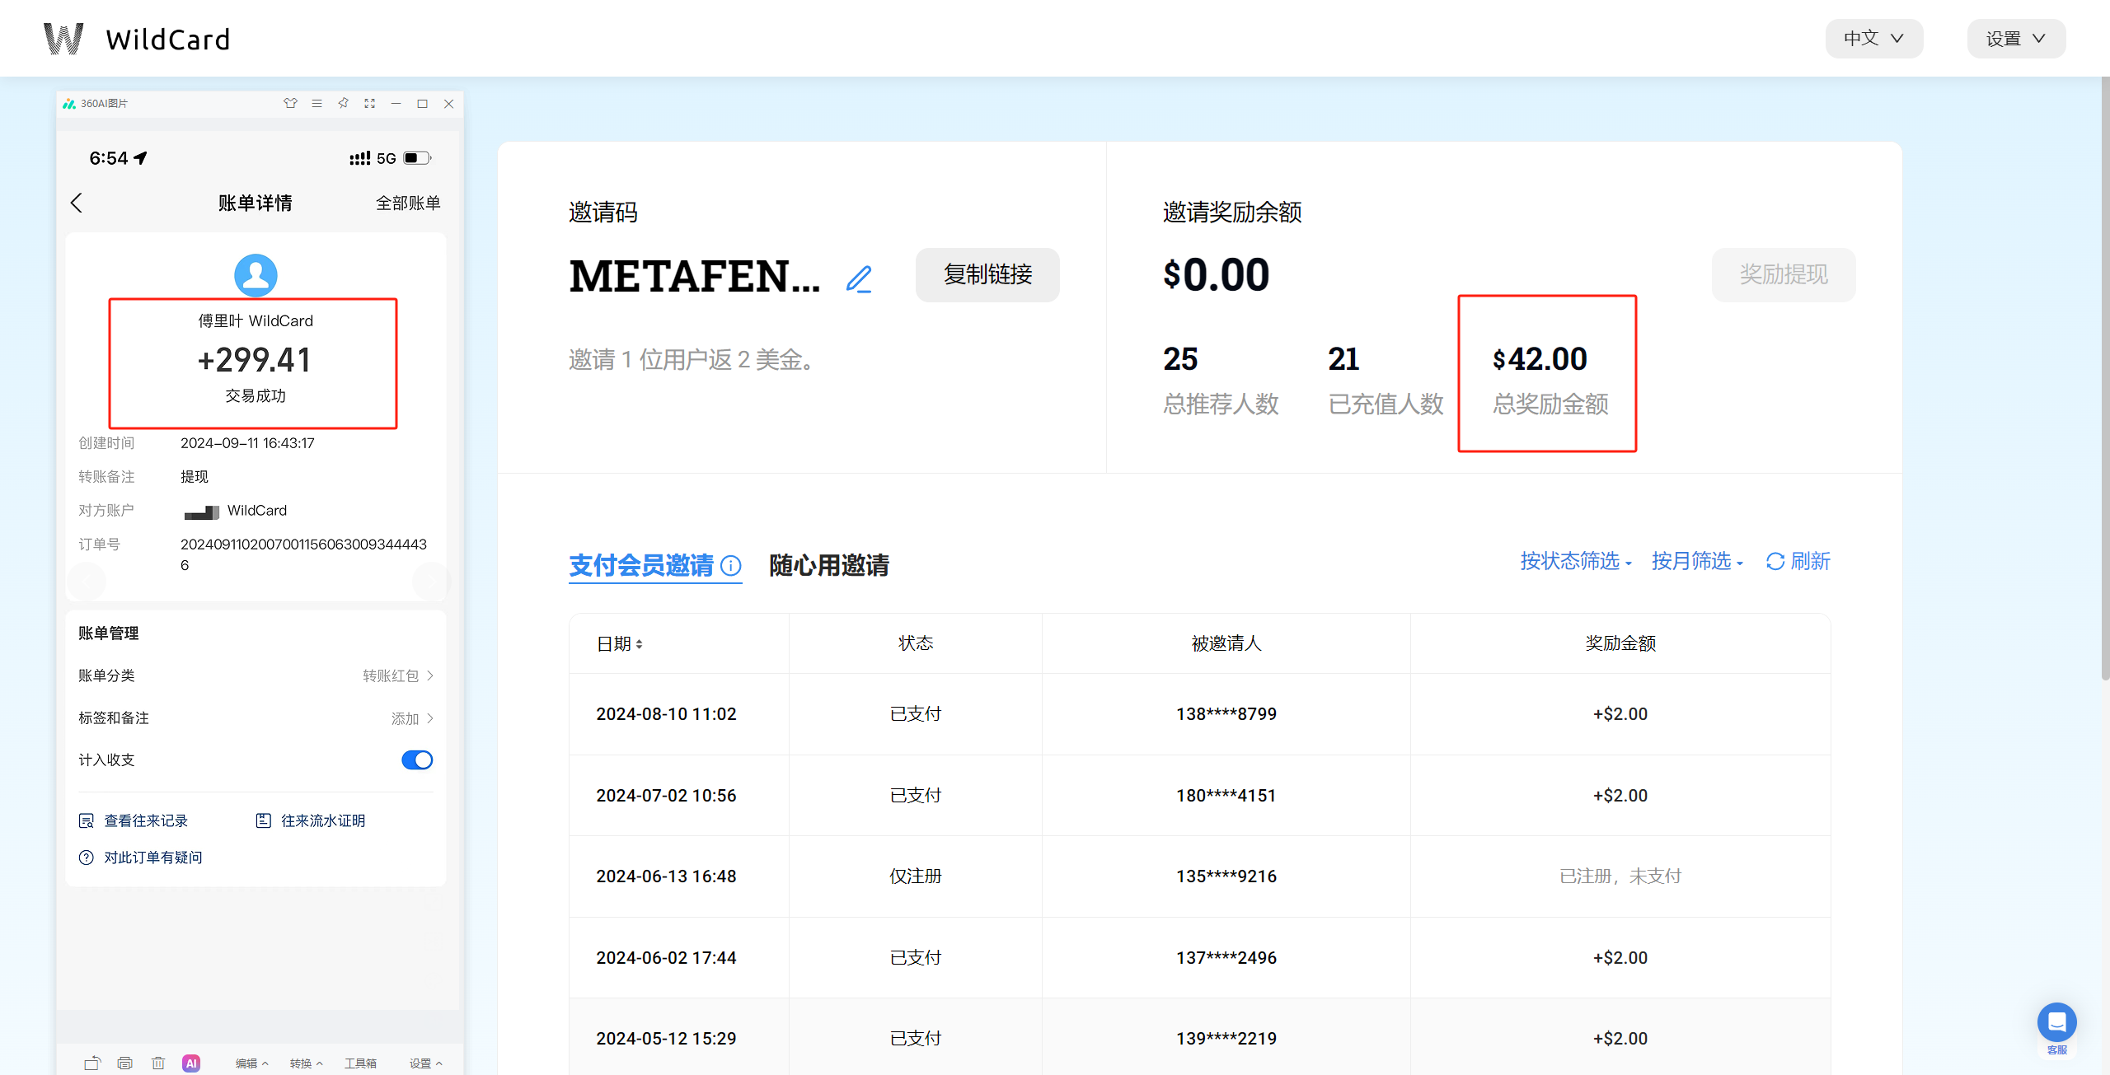Click the blue user avatar in bill details
The width and height of the screenshot is (2110, 1075).
[x=256, y=275]
